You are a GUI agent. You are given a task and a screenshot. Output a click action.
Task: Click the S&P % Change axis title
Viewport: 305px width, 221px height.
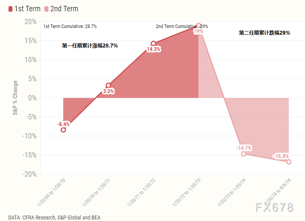[16, 98]
